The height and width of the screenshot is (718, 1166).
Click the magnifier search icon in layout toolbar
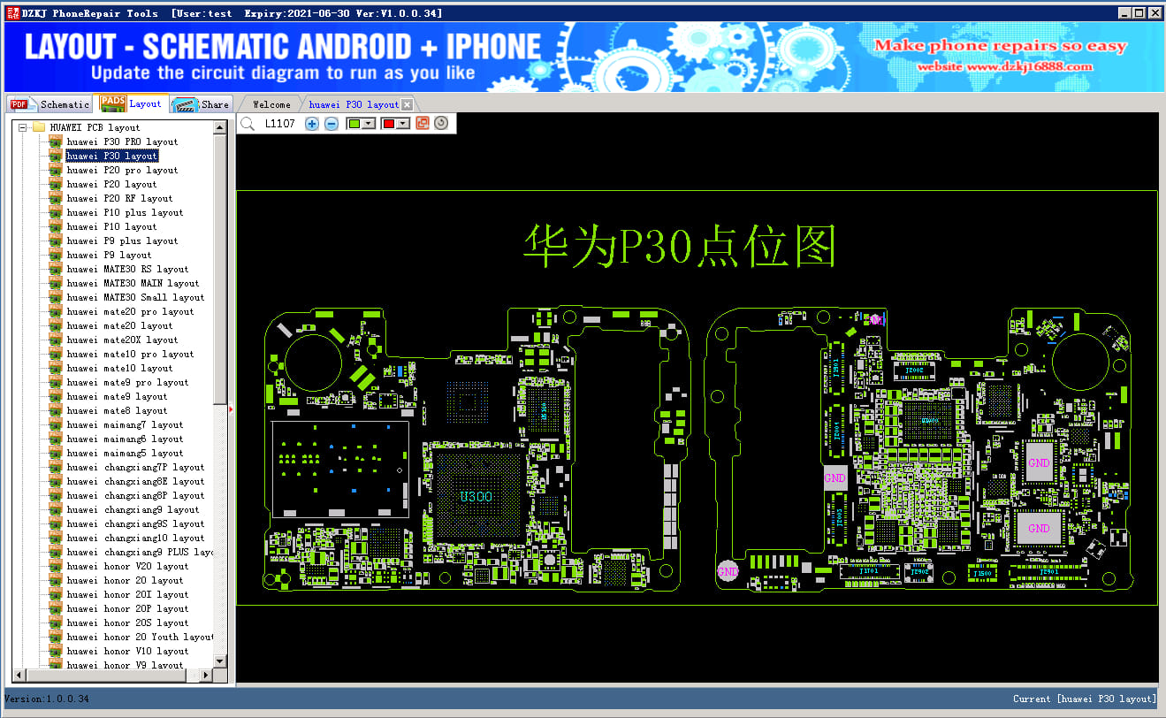(x=248, y=124)
